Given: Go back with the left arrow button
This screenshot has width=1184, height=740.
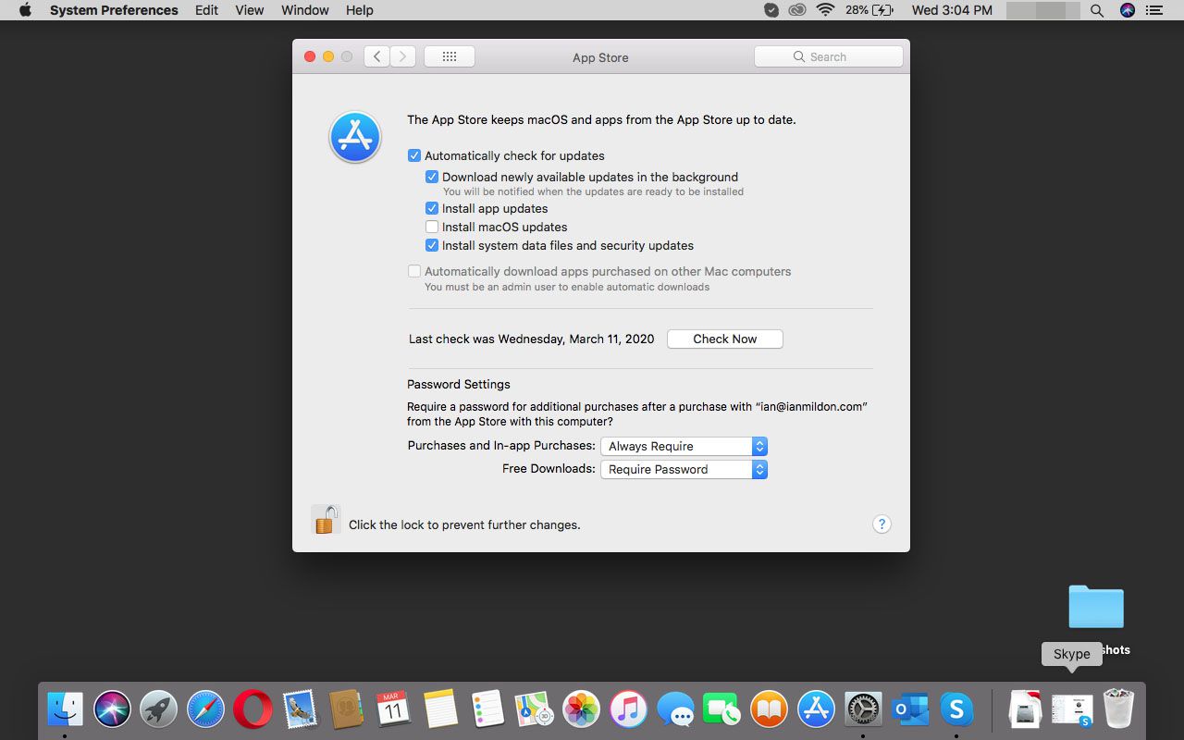Looking at the screenshot, I should pos(376,56).
